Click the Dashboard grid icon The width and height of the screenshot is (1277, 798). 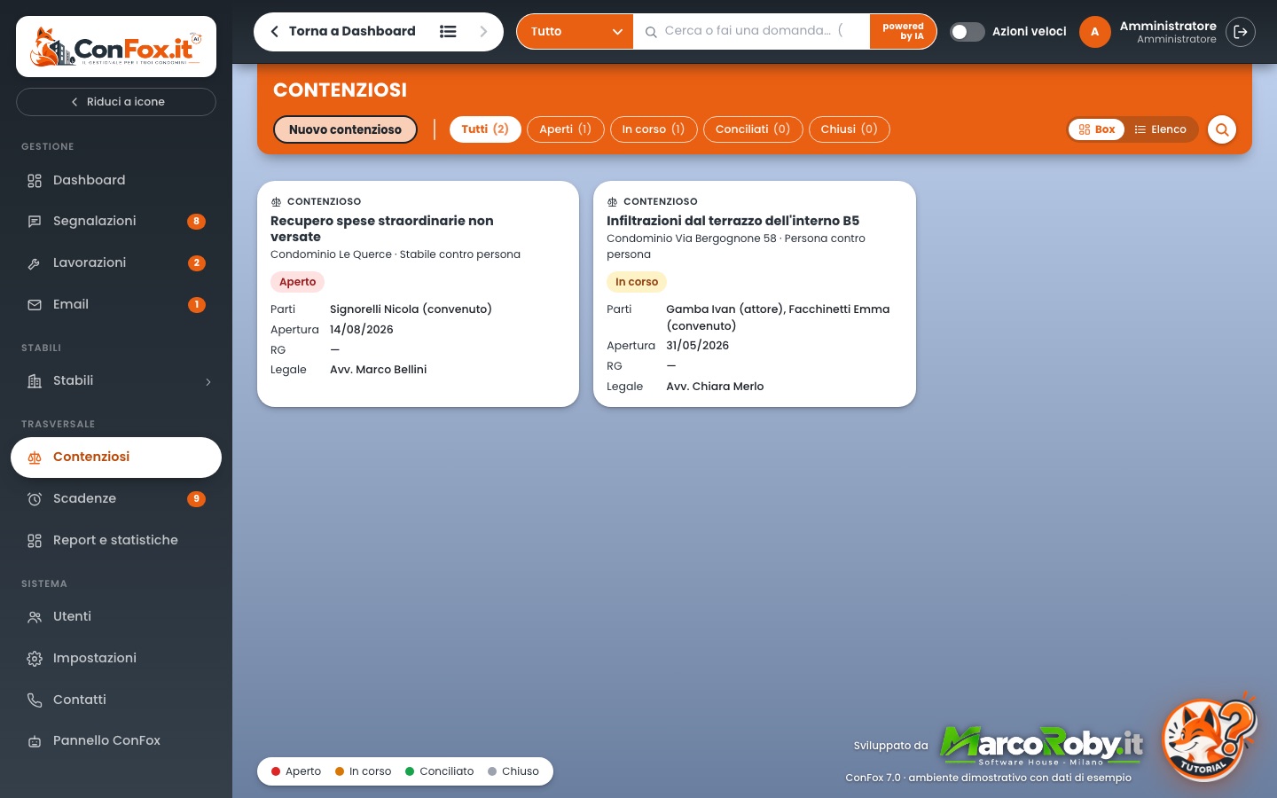click(x=35, y=181)
